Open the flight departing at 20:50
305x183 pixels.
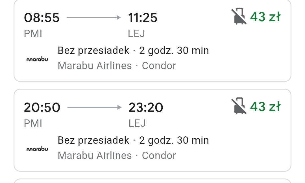(x=152, y=130)
